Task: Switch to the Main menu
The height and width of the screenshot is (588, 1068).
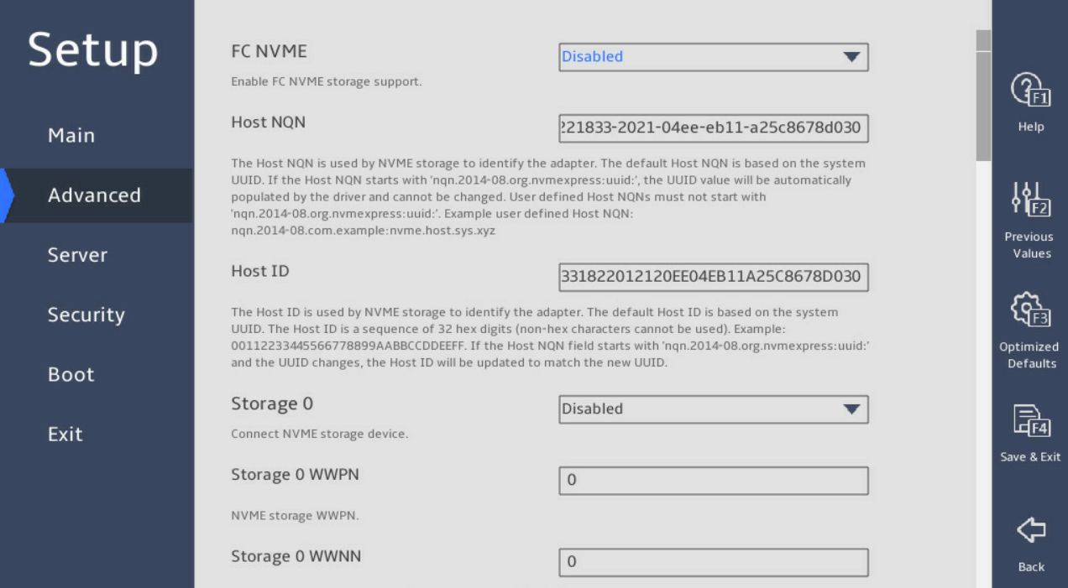Action: point(71,135)
